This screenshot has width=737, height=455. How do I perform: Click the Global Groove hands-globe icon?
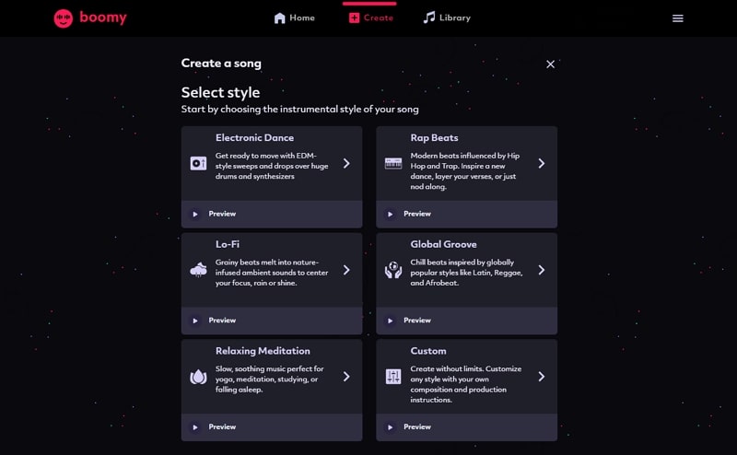[x=393, y=270]
